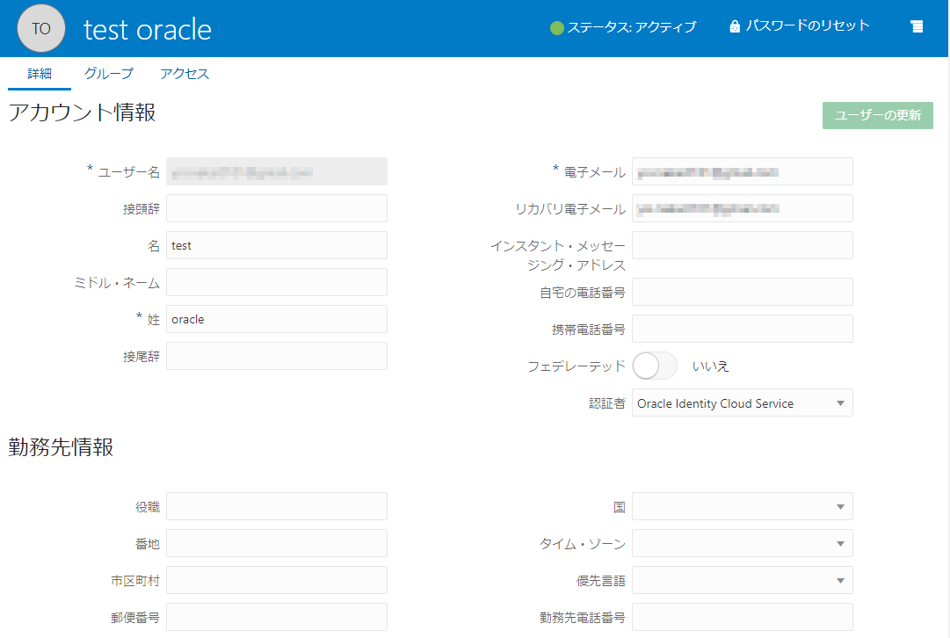Click the TO user avatar icon

pyautogui.click(x=41, y=28)
